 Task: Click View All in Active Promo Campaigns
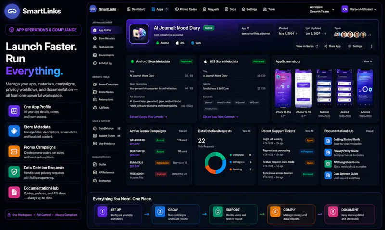[182, 131]
